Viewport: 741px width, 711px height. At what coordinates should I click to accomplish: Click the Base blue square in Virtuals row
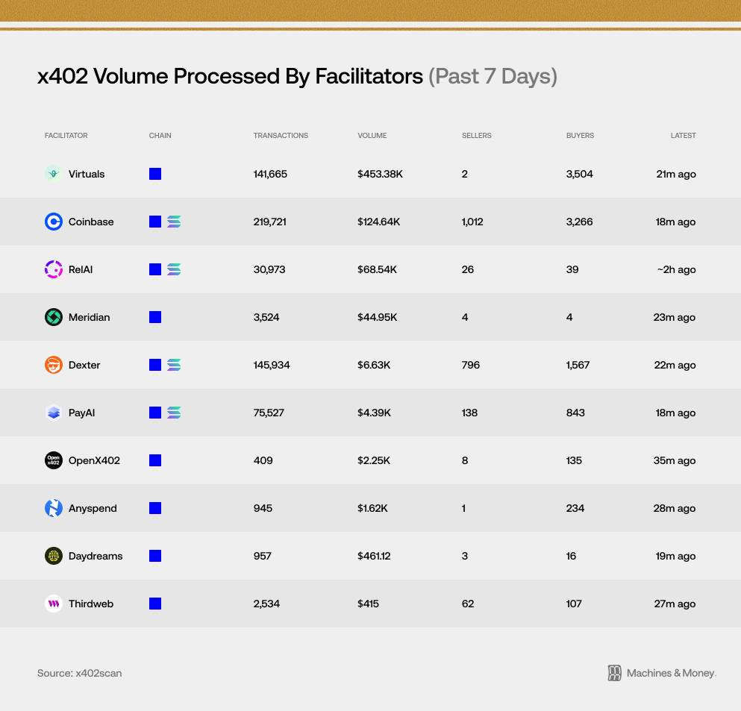click(x=155, y=174)
